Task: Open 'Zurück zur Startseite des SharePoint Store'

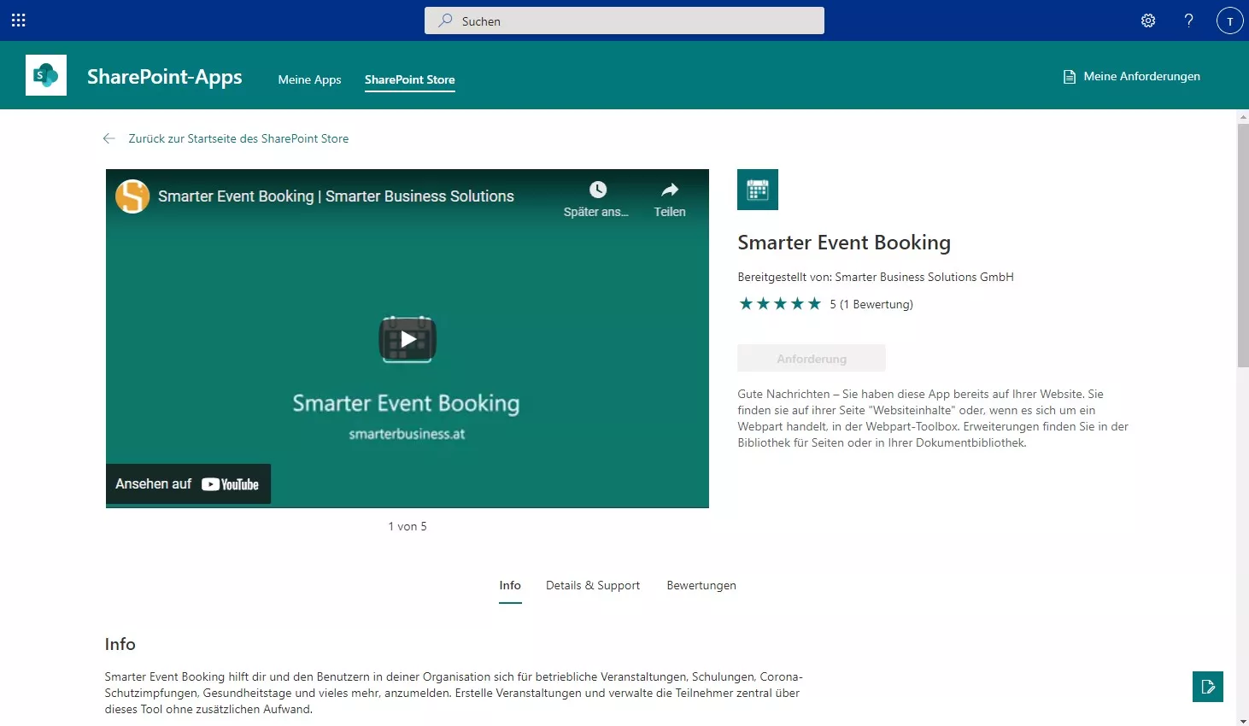Action: (237, 138)
